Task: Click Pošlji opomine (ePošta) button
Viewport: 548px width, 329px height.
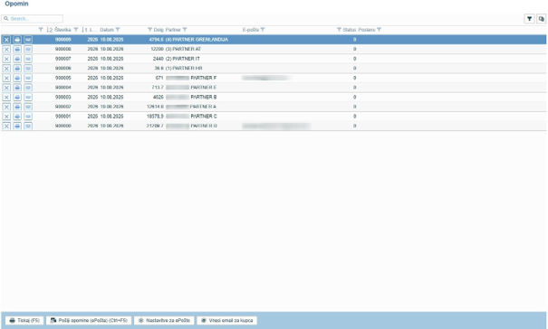Action: (x=89, y=320)
